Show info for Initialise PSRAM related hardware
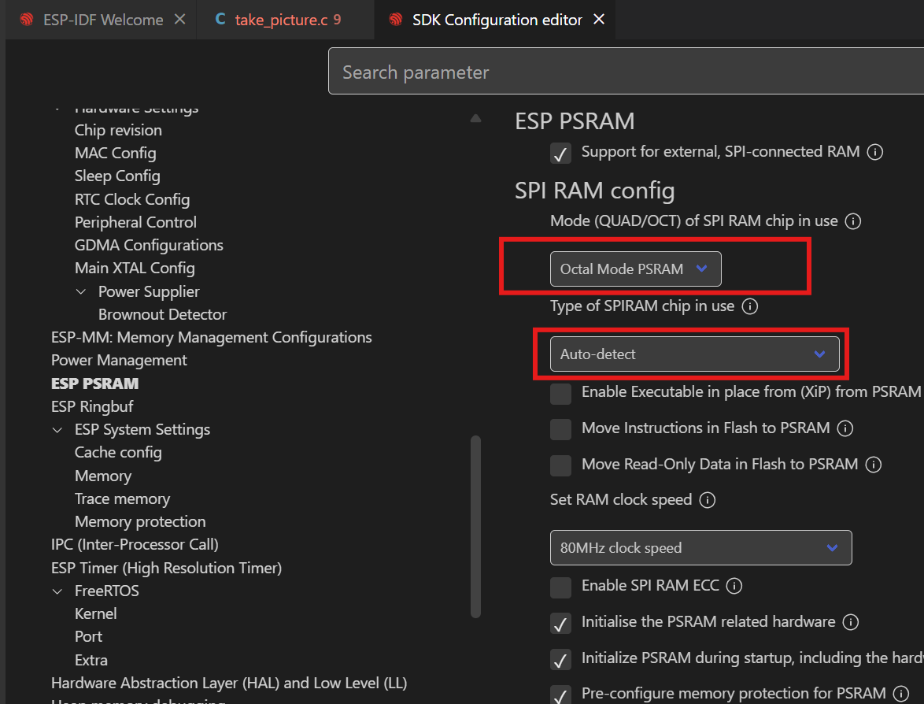The image size is (924, 704). click(850, 622)
